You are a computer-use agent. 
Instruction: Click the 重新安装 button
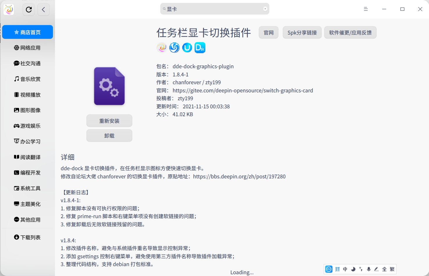coord(109,121)
